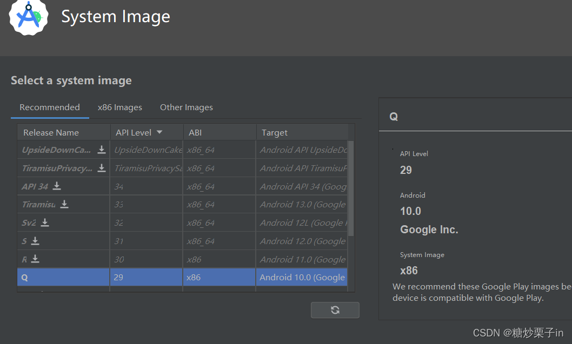Download the R system image
The width and height of the screenshot is (572, 344).
[35, 259]
